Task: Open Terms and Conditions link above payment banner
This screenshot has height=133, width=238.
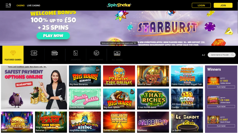Action: point(27,66)
